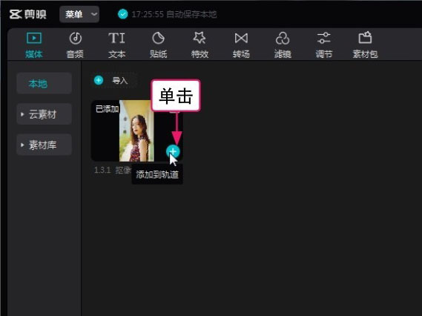Screen dimensions: 422x316
Task: Open the 转场 transitions icon
Action: click(241, 39)
